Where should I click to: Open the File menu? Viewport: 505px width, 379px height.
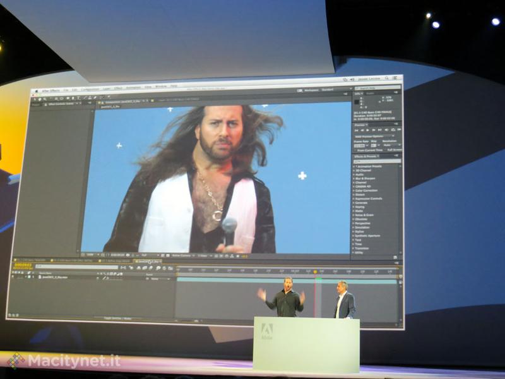tap(66, 90)
